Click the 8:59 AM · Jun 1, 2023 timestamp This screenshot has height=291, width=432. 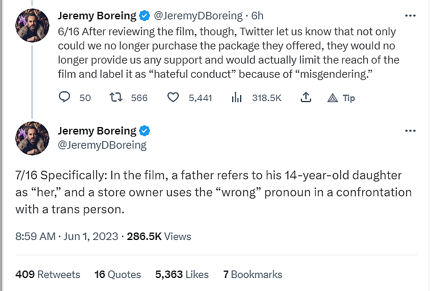pyautogui.click(x=67, y=236)
